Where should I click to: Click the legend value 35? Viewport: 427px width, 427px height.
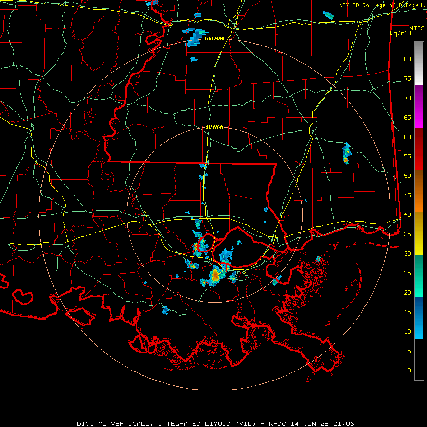(x=408, y=234)
